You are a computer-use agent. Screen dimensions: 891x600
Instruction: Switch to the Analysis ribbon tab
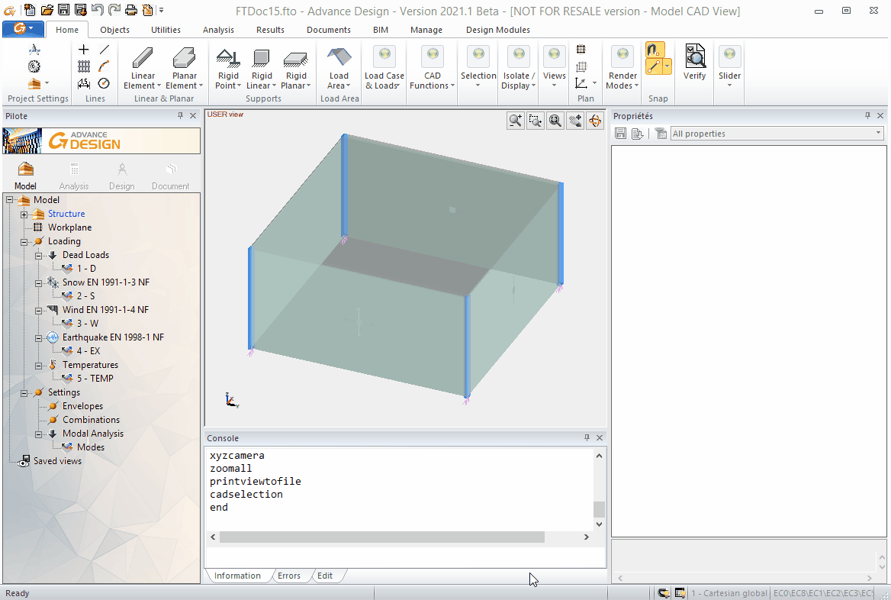click(x=218, y=30)
